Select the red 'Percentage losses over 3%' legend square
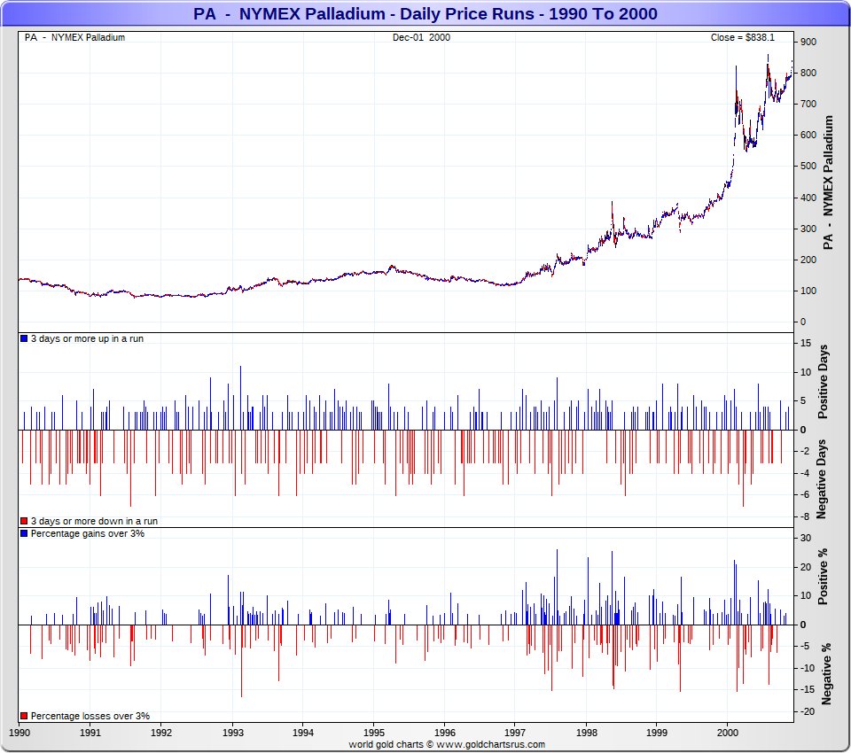Screen dimensions: 851x753 (x=24, y=716)
